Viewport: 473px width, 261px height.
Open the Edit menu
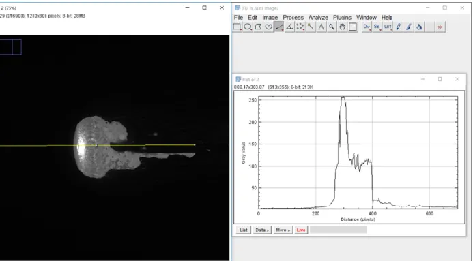pyautogui.click(x=253, y=18)
